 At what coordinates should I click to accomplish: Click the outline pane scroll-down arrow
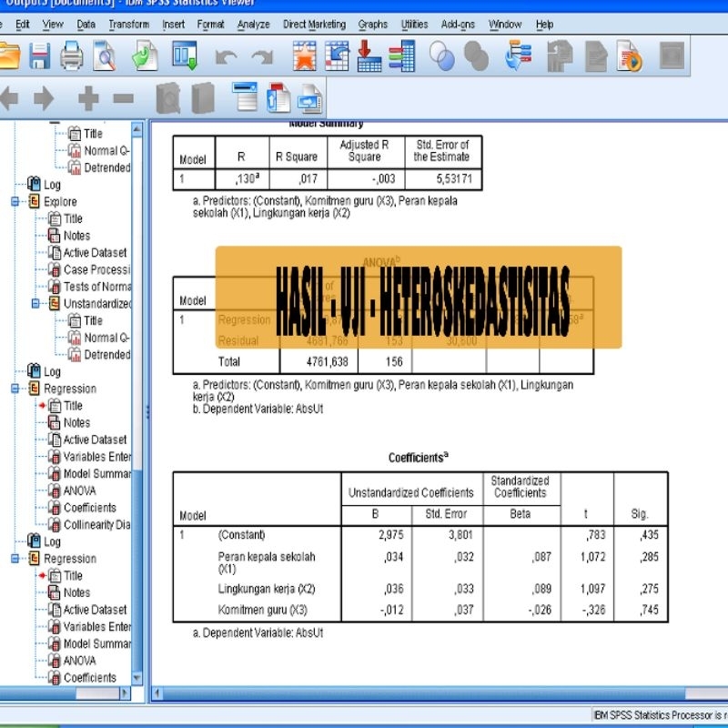click(137, 677)
